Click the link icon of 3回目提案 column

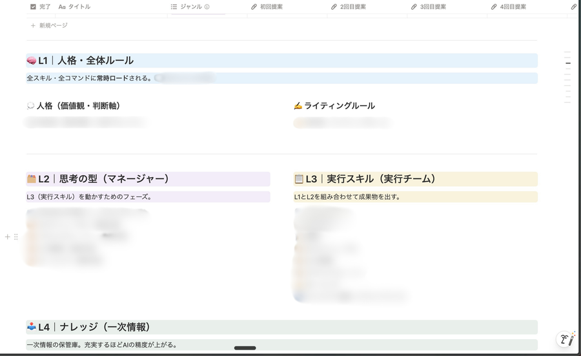point(414,6)
